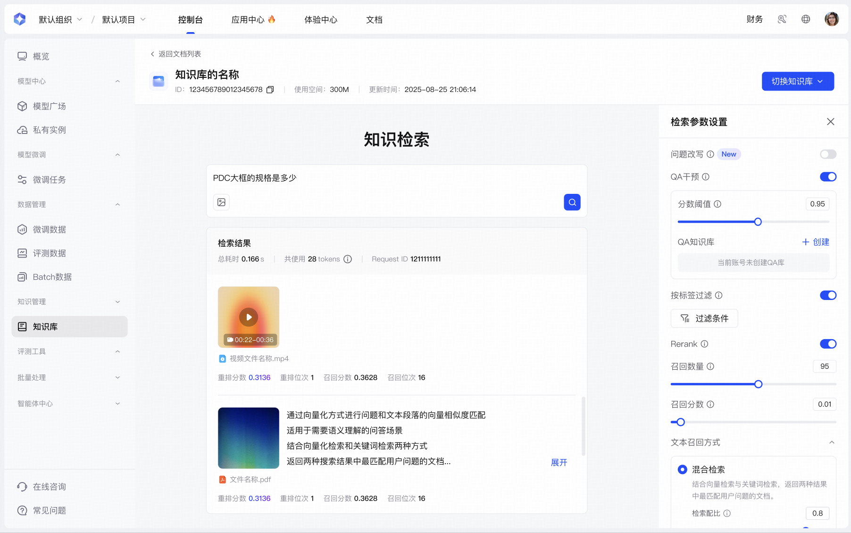Click the 过滤条件 button
The height and width of the screenshot is (533, 851).
[704, 318]
